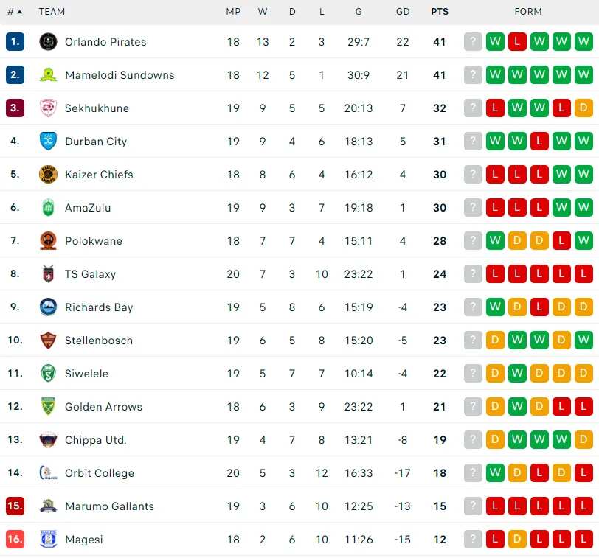
Task: Click the Orlando Pirates club crest
Action: 48,42
